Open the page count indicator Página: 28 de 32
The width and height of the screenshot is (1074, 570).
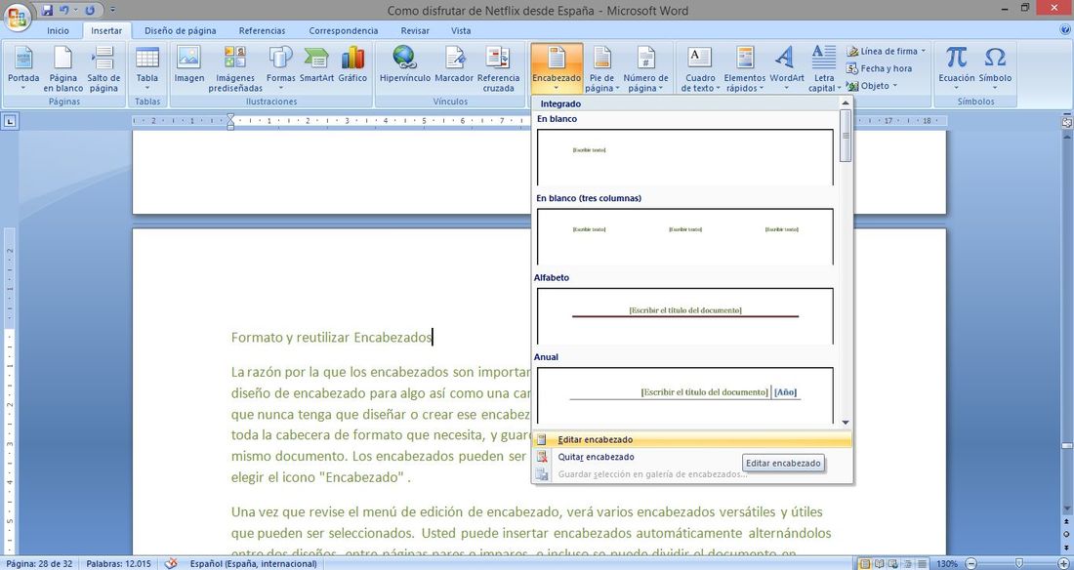coord(40,564)
